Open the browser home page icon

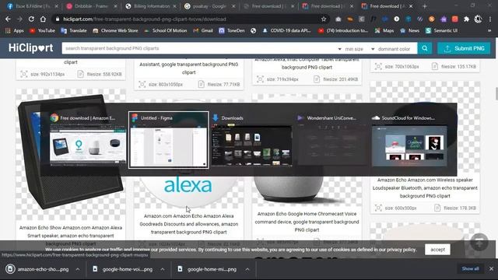pyautogui.click(x=43, y=19)
